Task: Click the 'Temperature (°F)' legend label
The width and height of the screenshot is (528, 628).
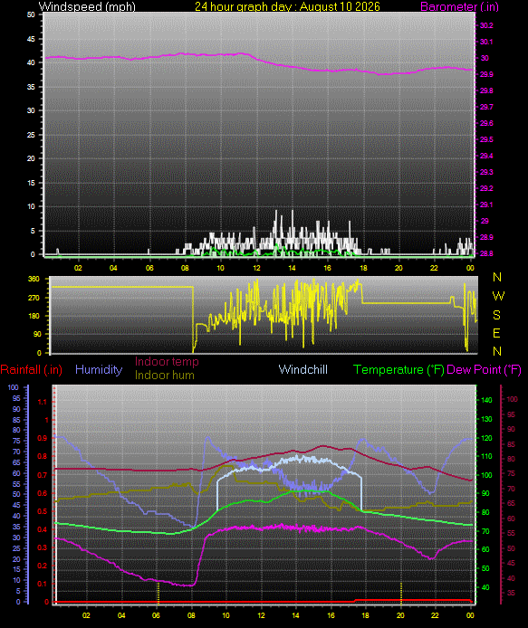Action: click(x=398, y=369)
